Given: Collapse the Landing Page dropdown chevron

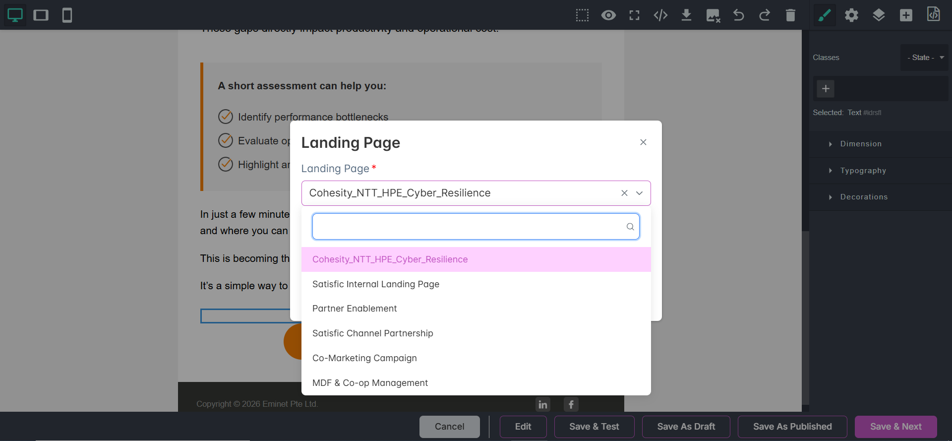Looking at the screenshot, I should click(640, 193).
